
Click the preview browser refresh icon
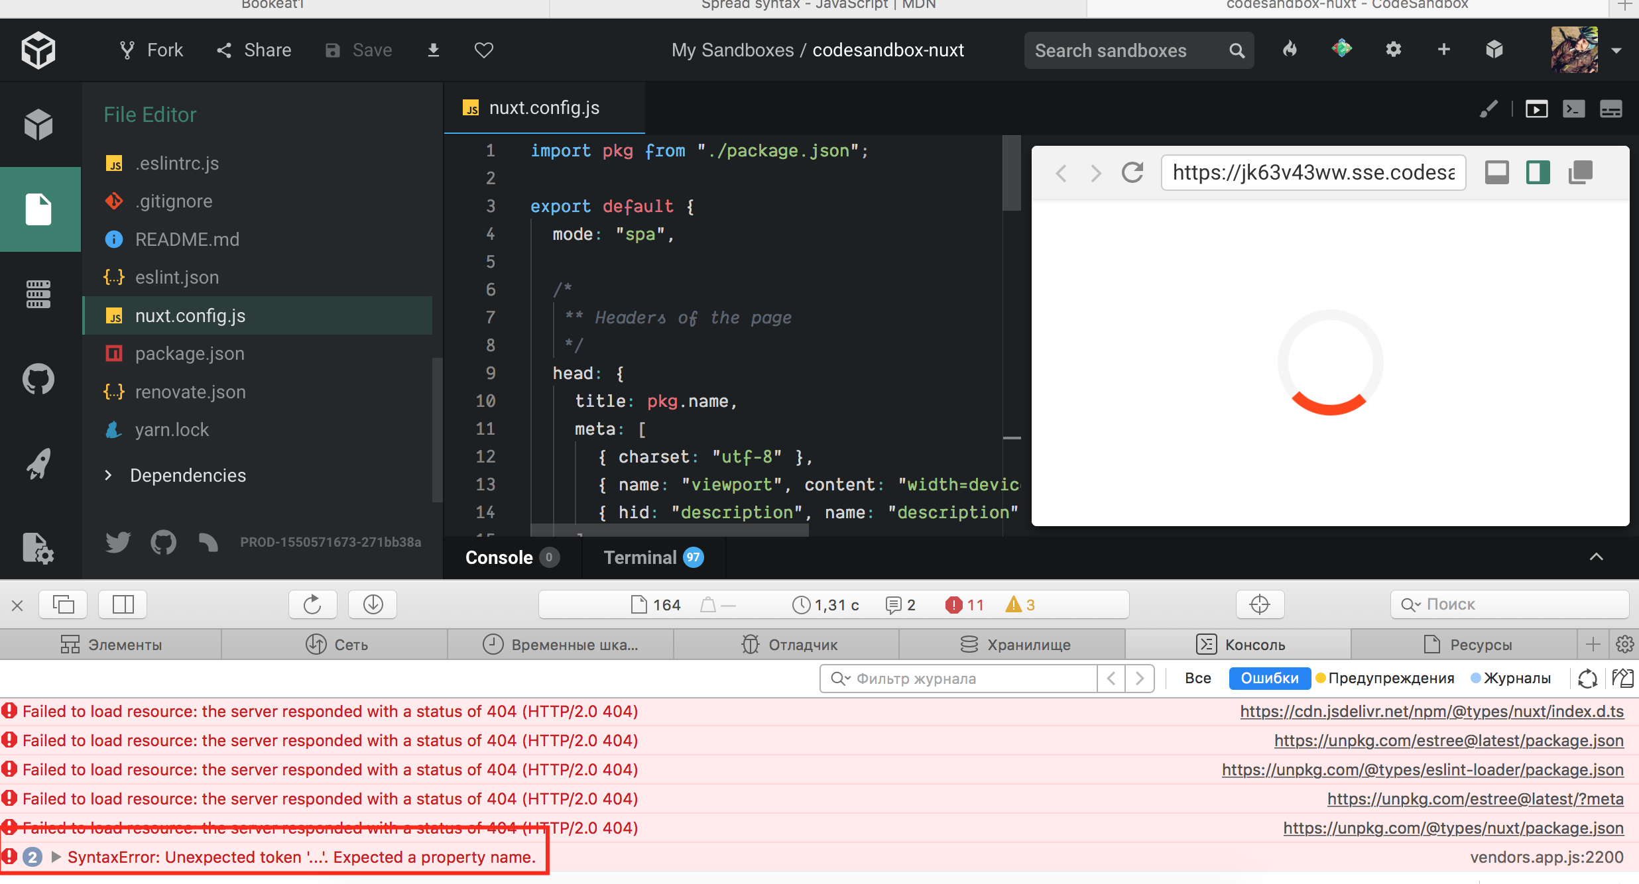coord(1132,173)
